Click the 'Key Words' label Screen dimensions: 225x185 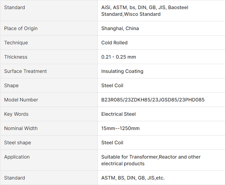click(16, 114)
